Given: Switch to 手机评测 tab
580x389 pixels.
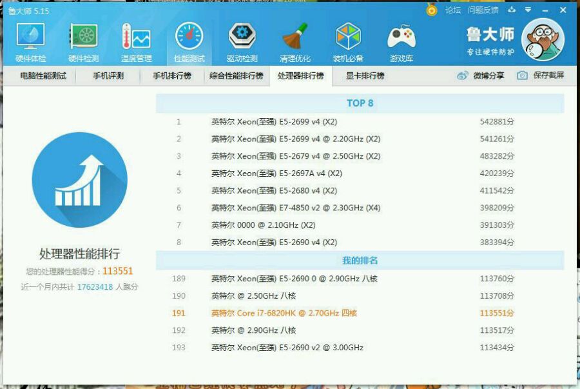Looking at the screenshot, I should (x=108, y=76).
